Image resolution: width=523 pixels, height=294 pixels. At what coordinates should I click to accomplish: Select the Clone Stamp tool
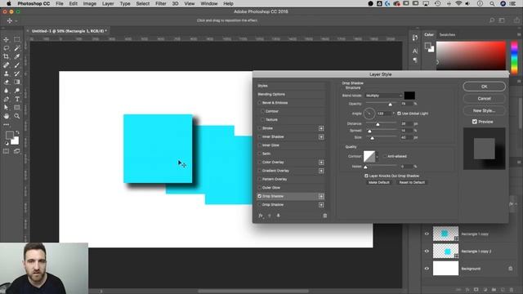[x=6, y=73]
